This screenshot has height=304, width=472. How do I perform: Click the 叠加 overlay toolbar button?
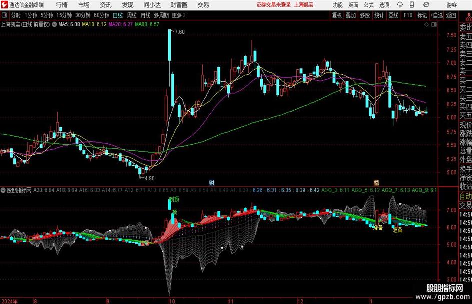(x=351, y=15)
